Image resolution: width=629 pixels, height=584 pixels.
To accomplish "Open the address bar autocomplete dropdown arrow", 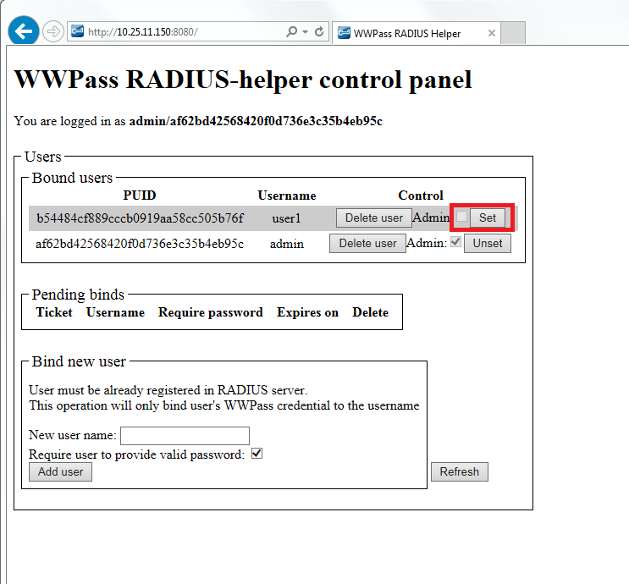I will (305, 32).
